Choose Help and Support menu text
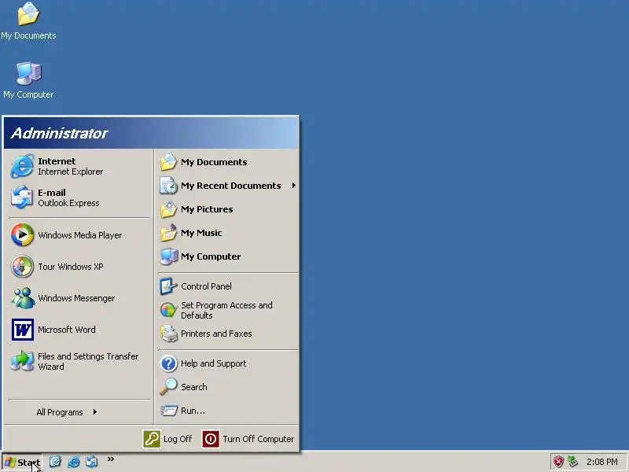Image resolution: width=629 pixels, height=472 pixels. 213,363
